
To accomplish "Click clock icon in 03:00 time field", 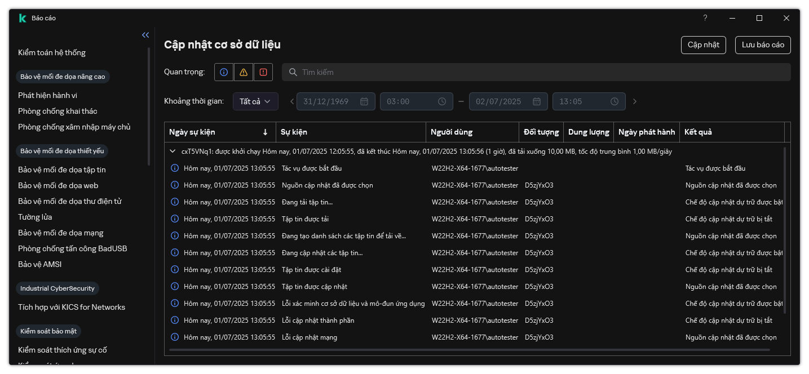I will point(442,101).
